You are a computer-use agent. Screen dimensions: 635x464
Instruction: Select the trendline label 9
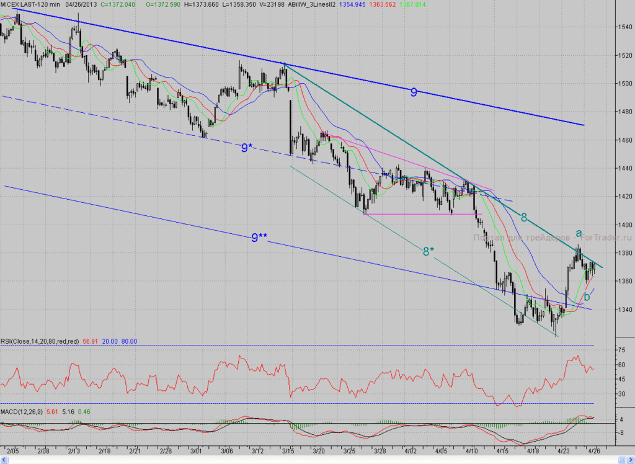pos(414,92)
